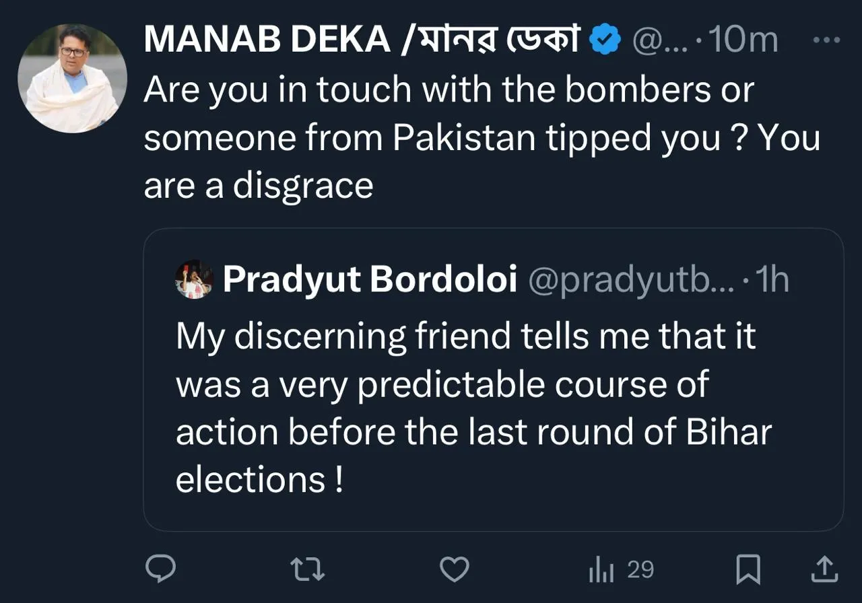Open the view analytics bar-chart icon
Image resolution: width=862 pixels, height=603 pixels.
[x=601, y=571]
